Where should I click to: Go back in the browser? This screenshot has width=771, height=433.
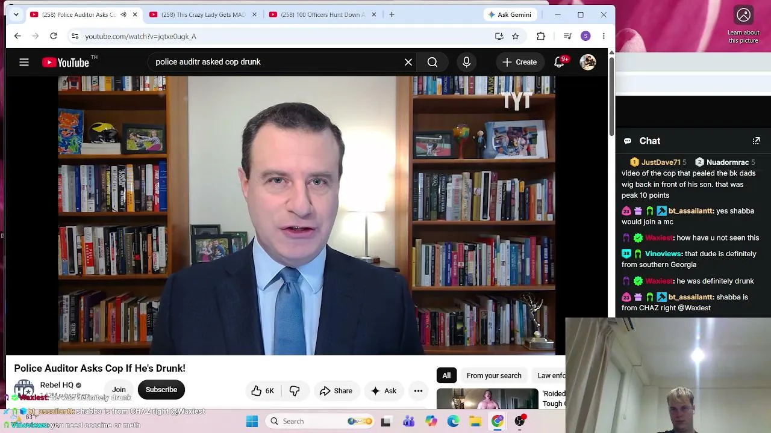coord(17,36)
